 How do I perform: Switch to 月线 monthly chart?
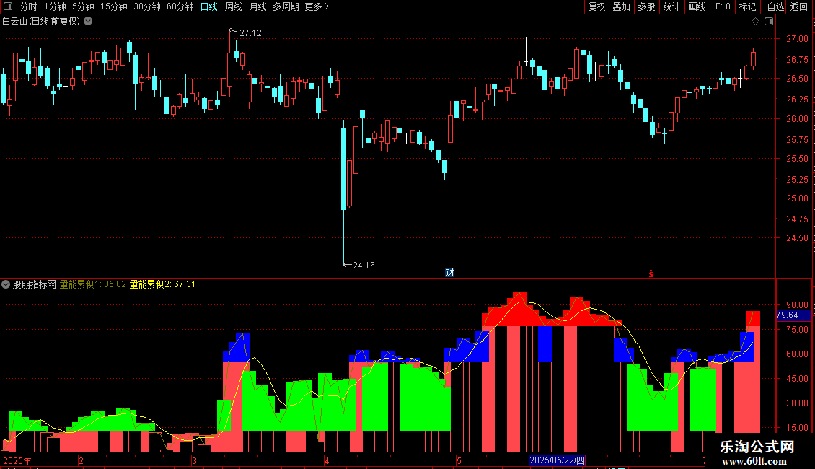coord(257,6)
